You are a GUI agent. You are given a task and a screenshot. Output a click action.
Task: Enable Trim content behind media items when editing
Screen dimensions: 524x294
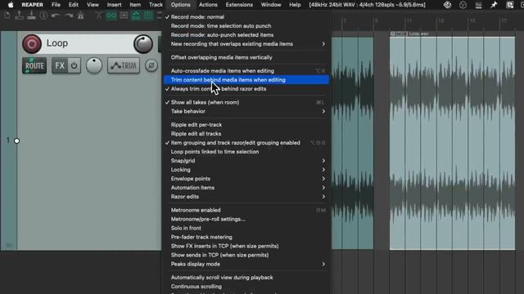[246, 80]
